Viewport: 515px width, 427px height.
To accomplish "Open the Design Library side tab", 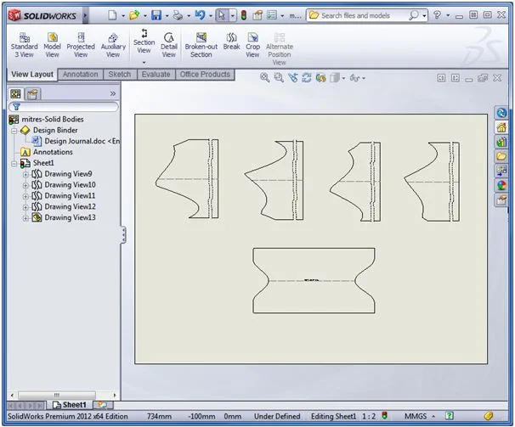I will 501,141.
